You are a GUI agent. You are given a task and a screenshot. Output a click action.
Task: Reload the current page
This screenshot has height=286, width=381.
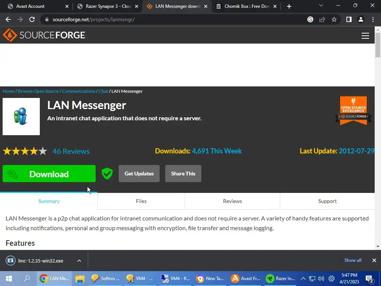[32, 19]
